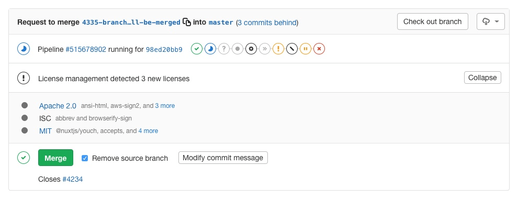The width and height of the screenshot is (518, 199).
Task: Uncheck Remove source branch checkbox
Action: coord(85,158)
